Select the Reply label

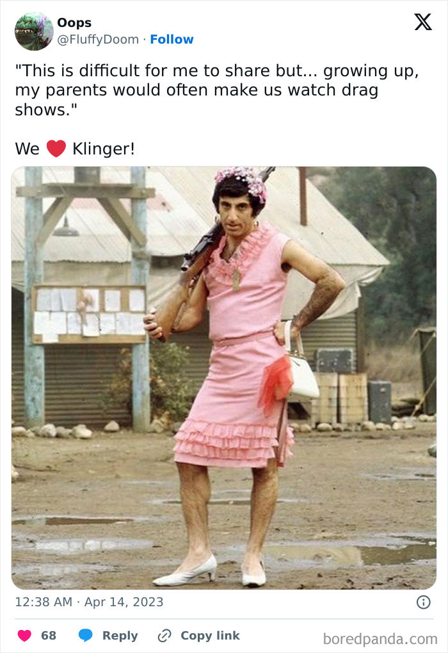point(120,636)
